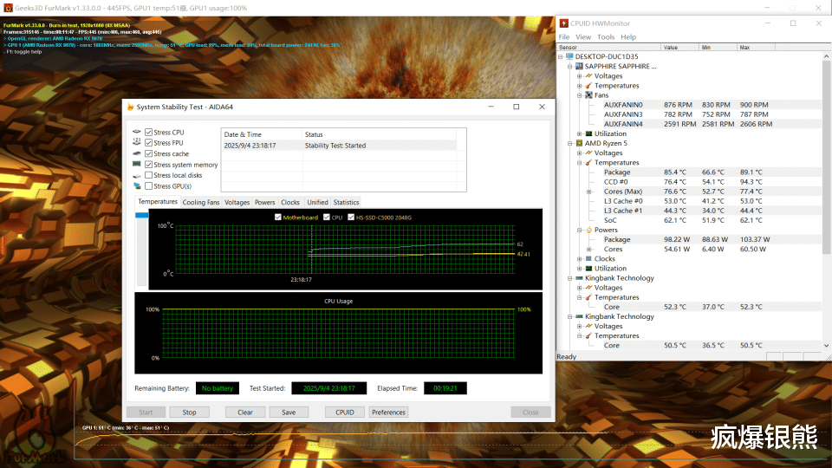
Task: Switch to the Statistics tab
Action: click(346, 202)
